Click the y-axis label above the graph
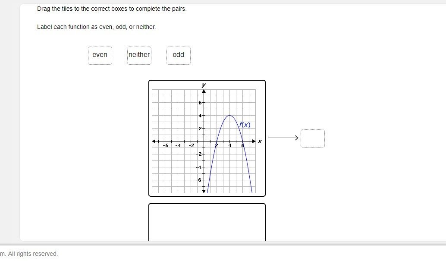The image size is (446, 261). pos(204,85)
